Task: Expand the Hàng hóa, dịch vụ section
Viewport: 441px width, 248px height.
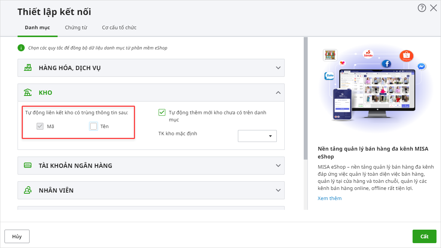Action: click(x=278, y=68)
